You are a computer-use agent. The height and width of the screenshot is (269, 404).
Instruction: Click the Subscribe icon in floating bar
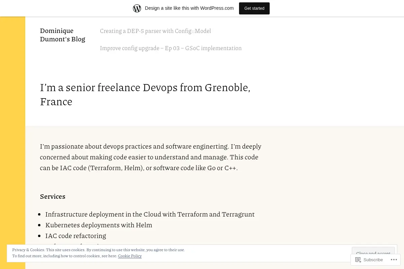[358, 260]
